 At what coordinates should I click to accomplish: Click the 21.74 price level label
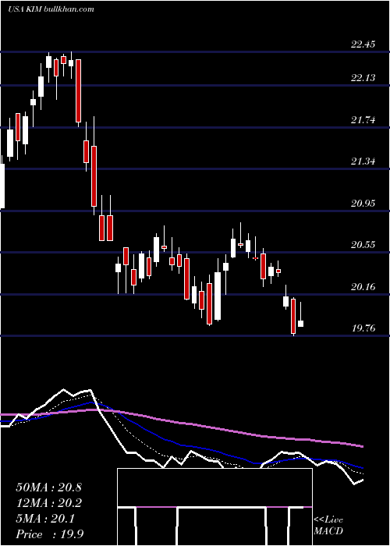click(363, 120)
